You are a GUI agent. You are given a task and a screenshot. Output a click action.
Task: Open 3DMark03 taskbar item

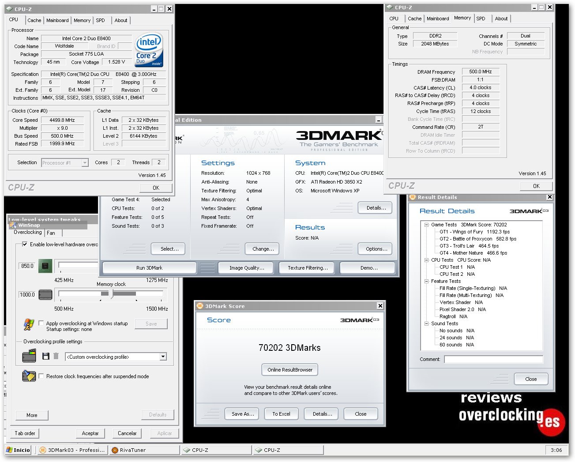[71, 450]
